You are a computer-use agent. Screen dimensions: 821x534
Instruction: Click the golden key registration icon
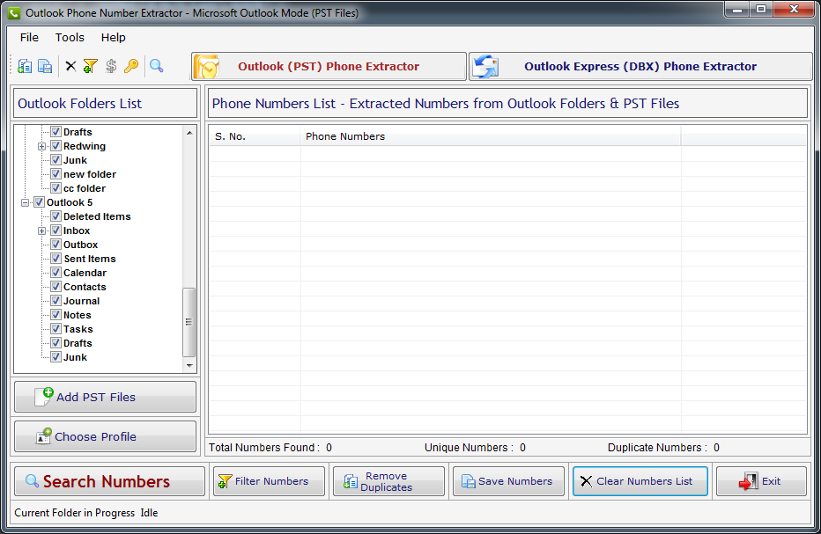(131, 66)
